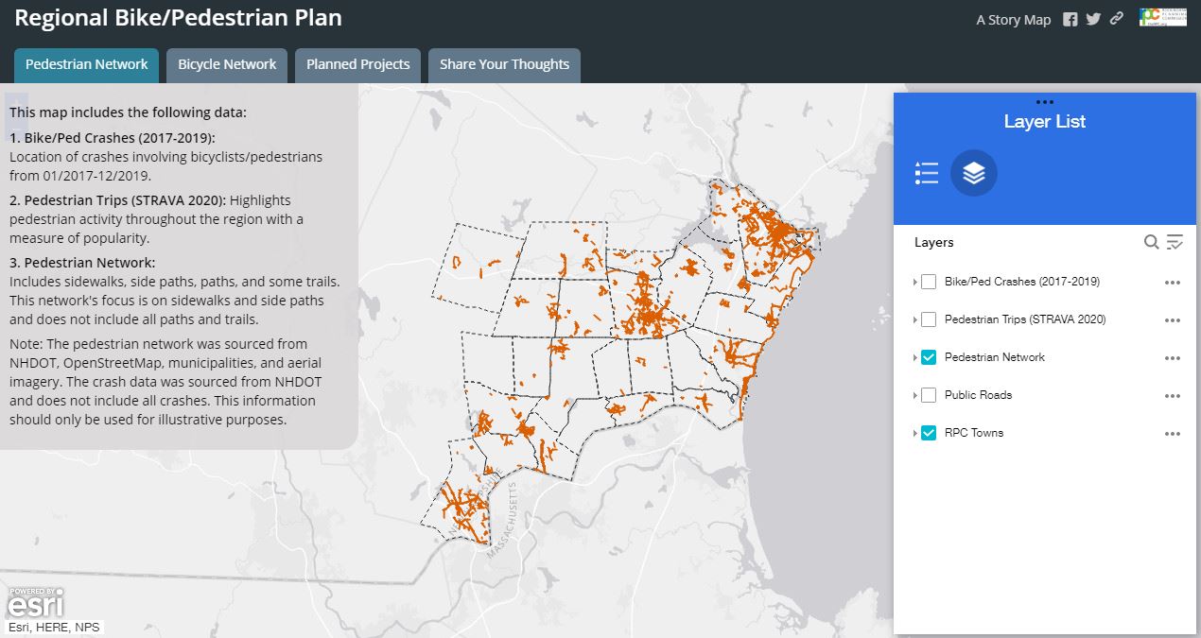
Task: Click the copy link icon in header
Action: tap(1117, 19)
